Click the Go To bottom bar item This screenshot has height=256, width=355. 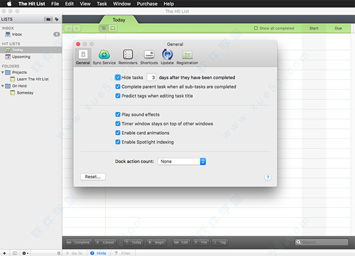click(x=74, y=253)
